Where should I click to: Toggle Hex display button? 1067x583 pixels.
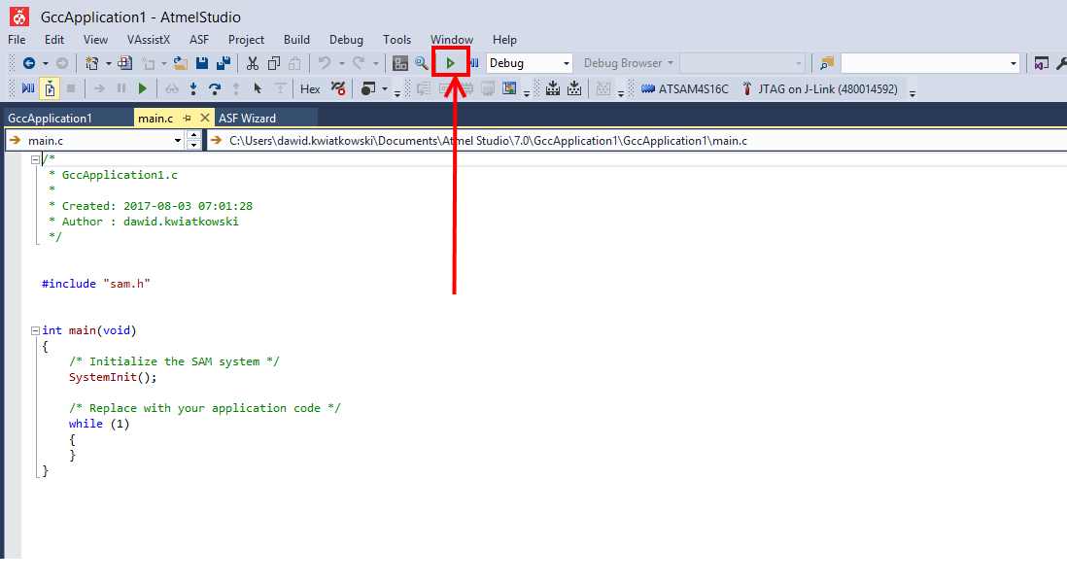310,89
